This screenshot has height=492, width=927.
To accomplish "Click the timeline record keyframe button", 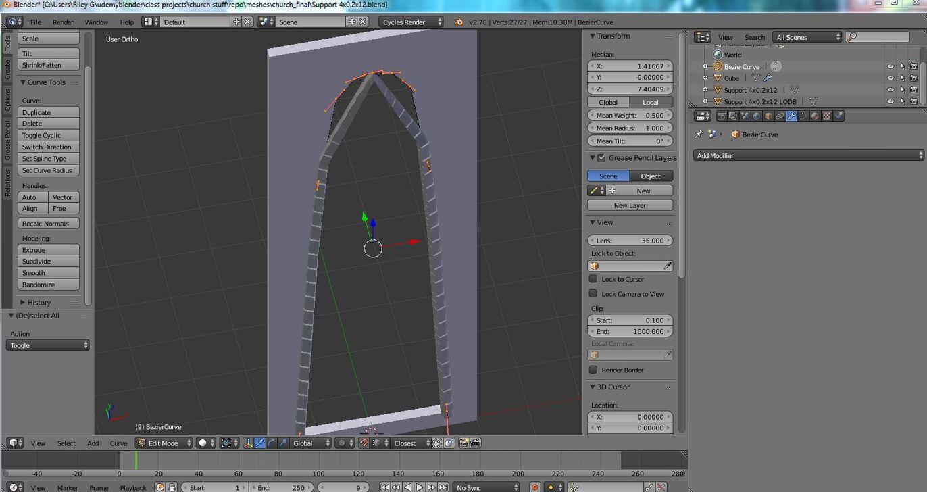I will click(x=534, y=487).
